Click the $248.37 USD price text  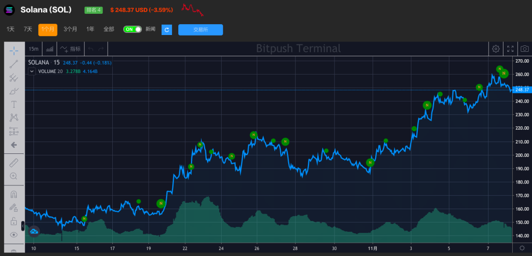141,10
